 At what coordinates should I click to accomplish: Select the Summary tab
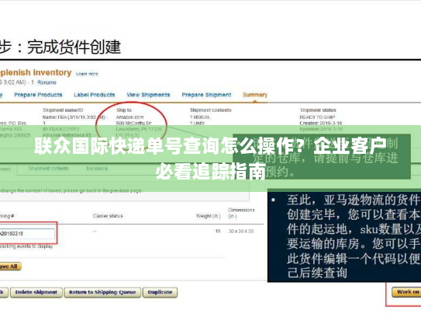pyautogui.click(x=255, y=95)
